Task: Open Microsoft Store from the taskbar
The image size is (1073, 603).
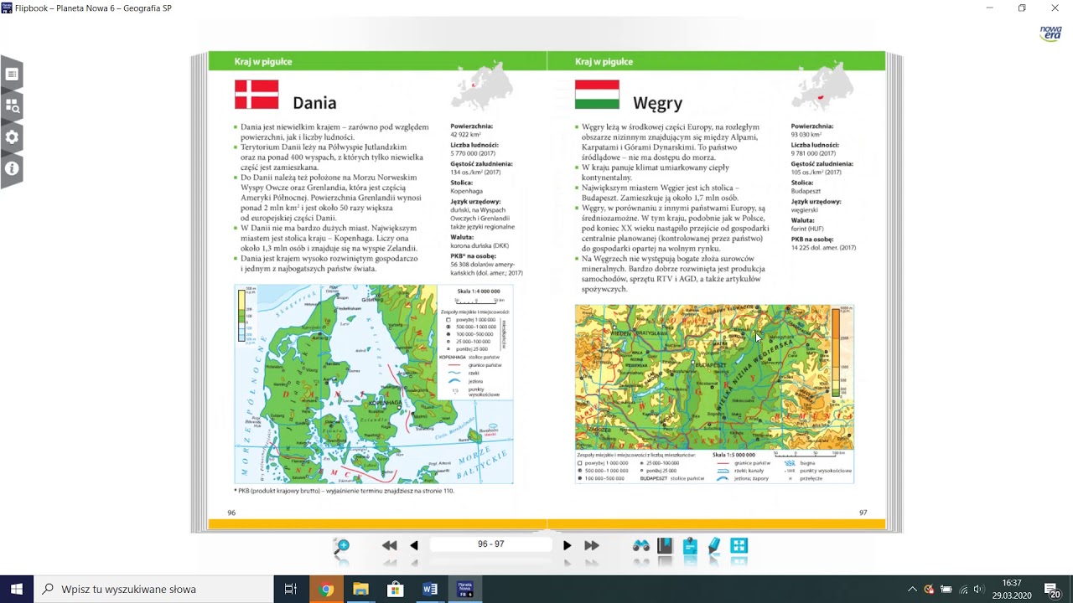Action: (395, 589)
